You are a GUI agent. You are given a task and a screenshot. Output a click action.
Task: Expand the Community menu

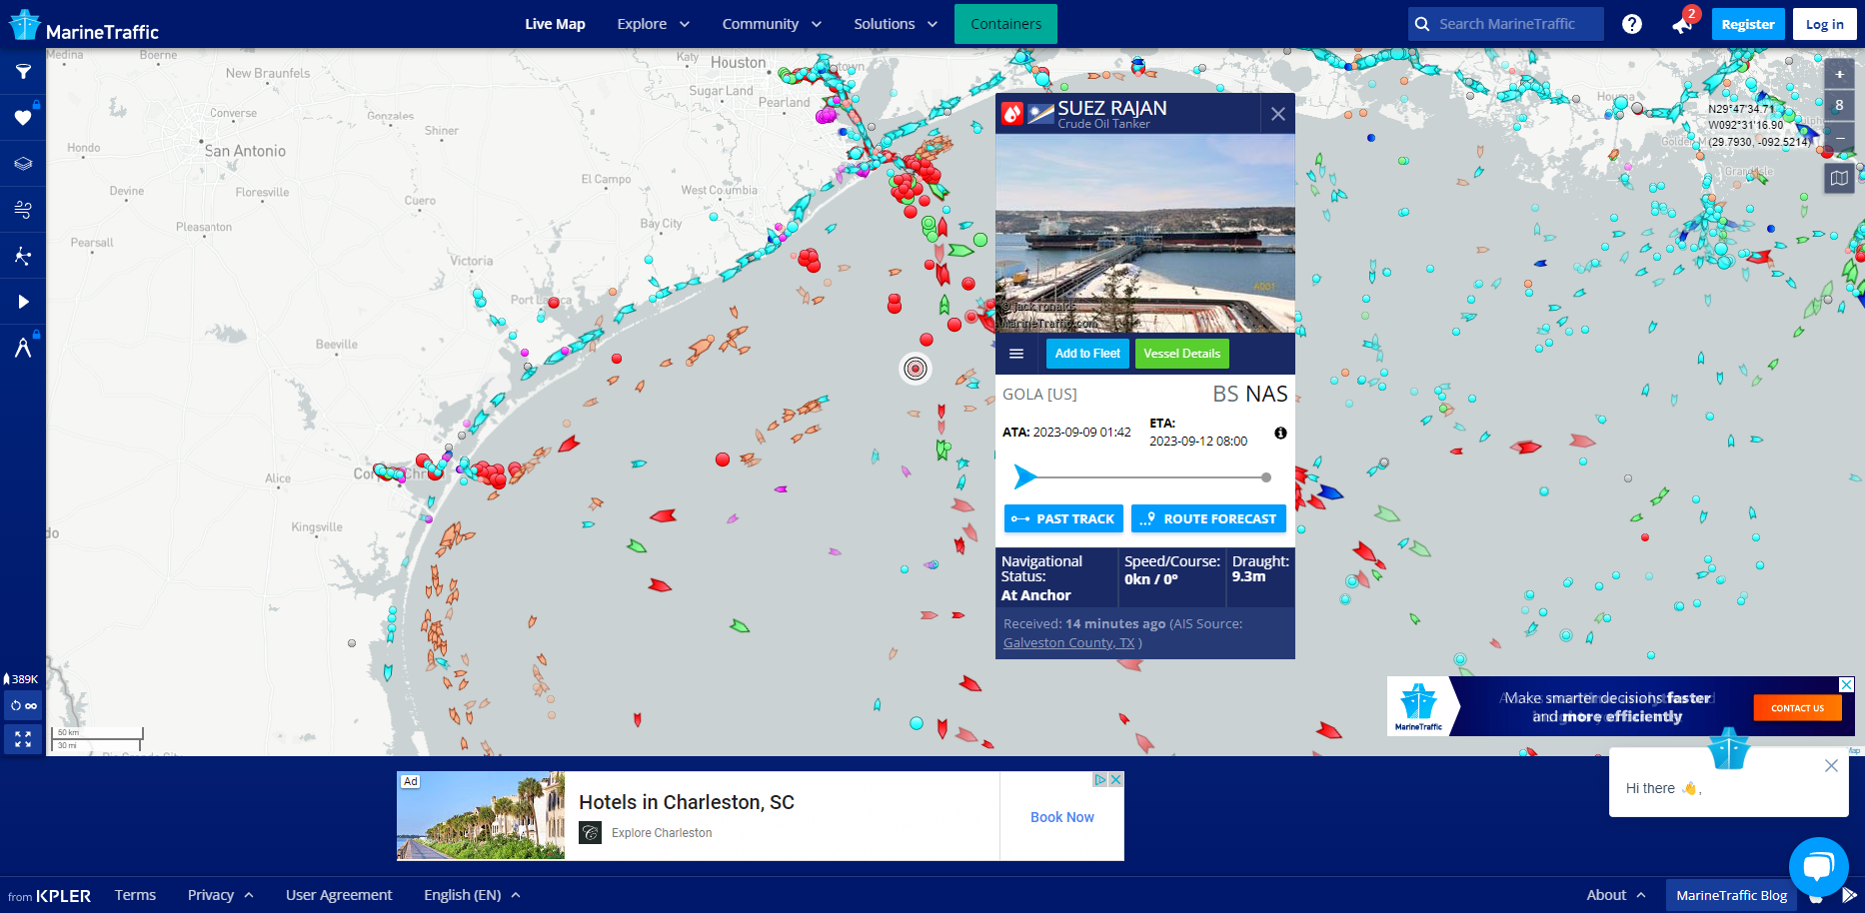click(x=772, y=24)
